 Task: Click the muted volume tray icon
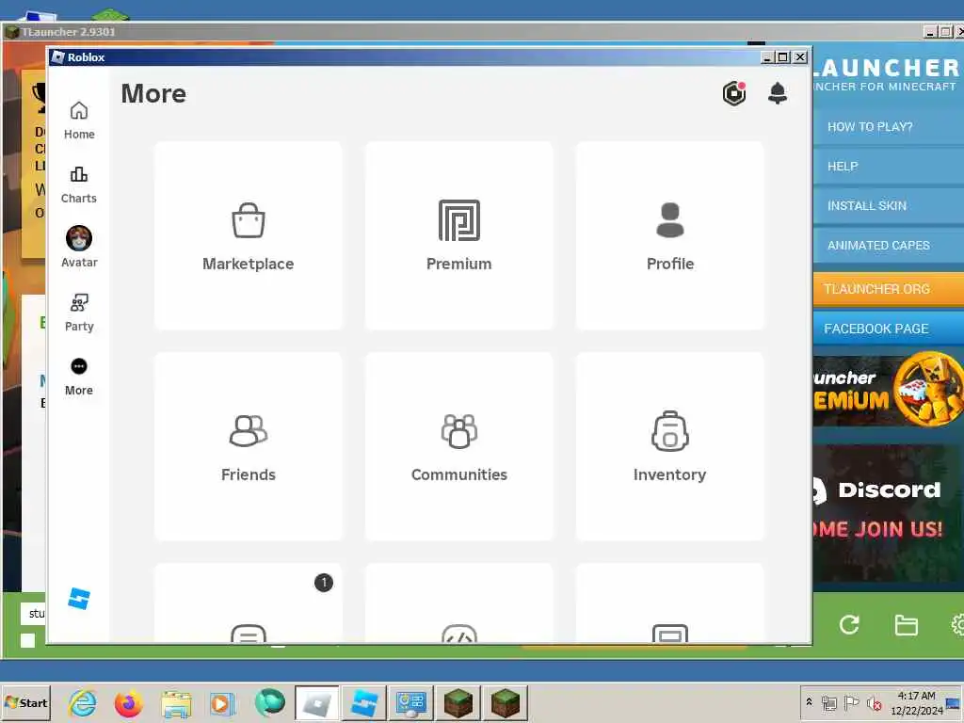pyautogui.click(x=873, y=702)
